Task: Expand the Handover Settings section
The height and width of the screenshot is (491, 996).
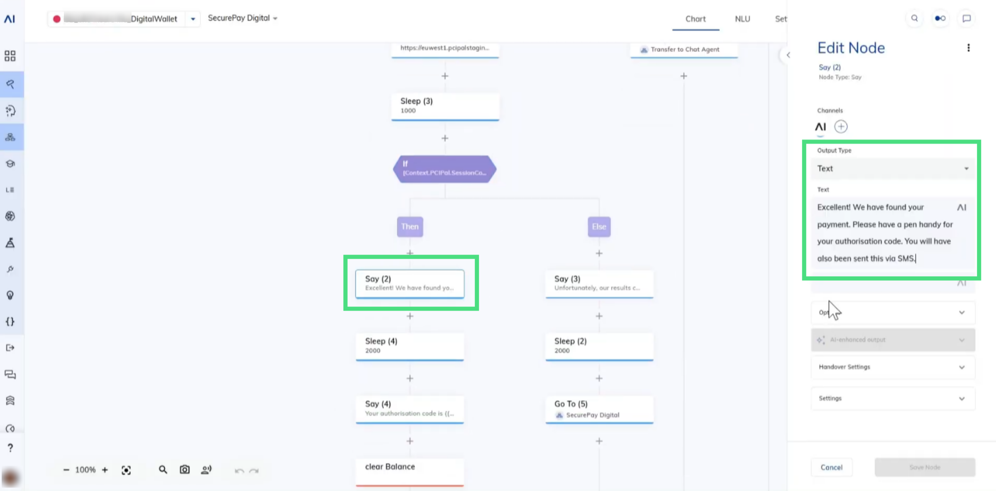Action: point(892,367)
